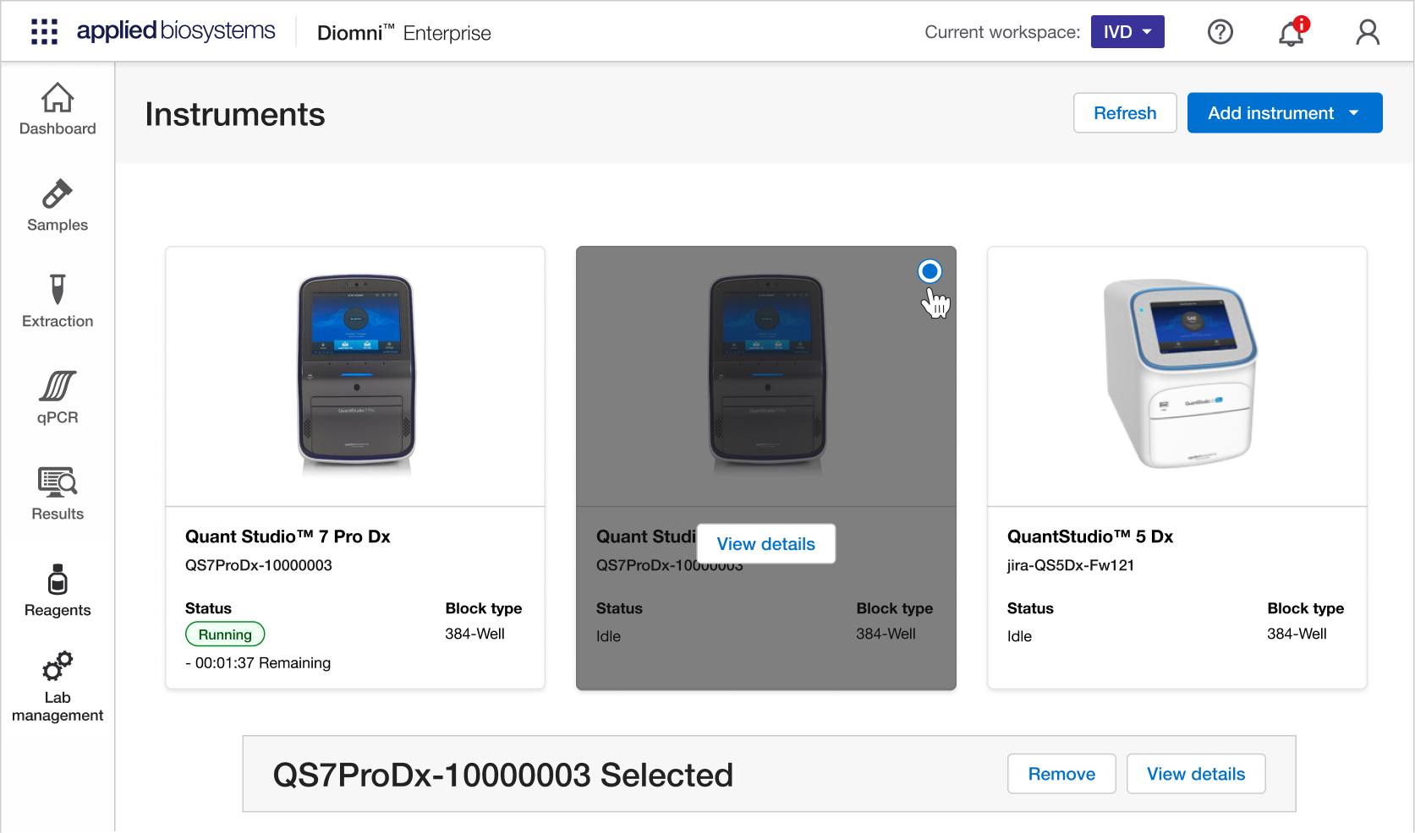Click the 00:01:37 Remaining text
The width and height of the screenshot is (1415, 833).
click(x=258, y=663)
